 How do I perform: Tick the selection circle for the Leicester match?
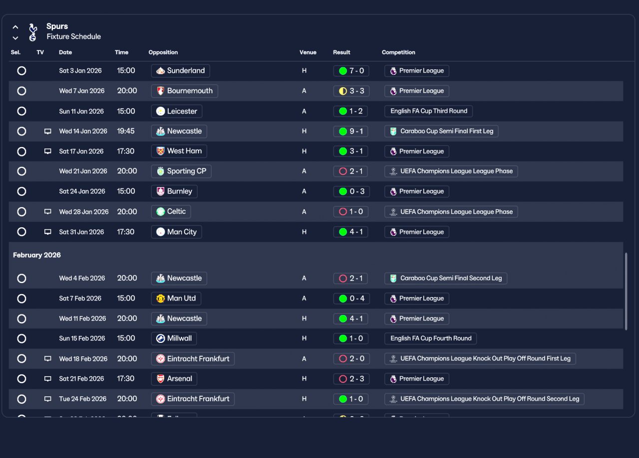(x=21, y=111)
